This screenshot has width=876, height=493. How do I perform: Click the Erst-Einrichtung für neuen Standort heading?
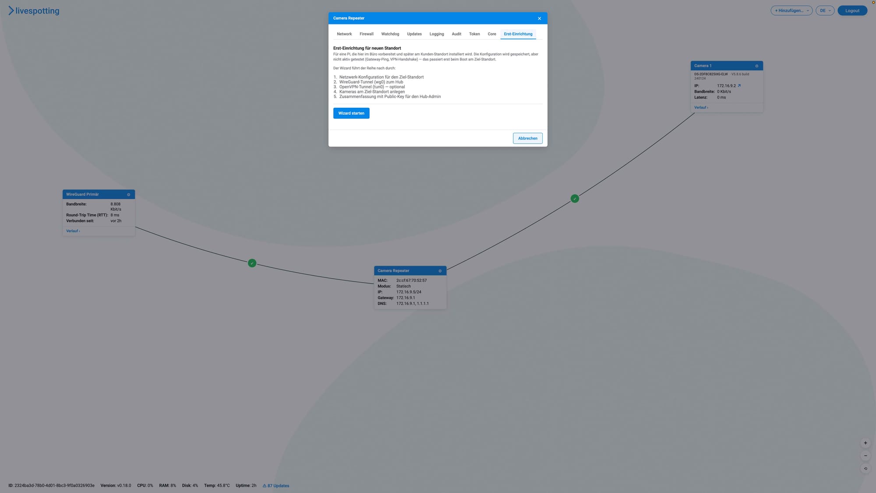(x=367, y=48)
